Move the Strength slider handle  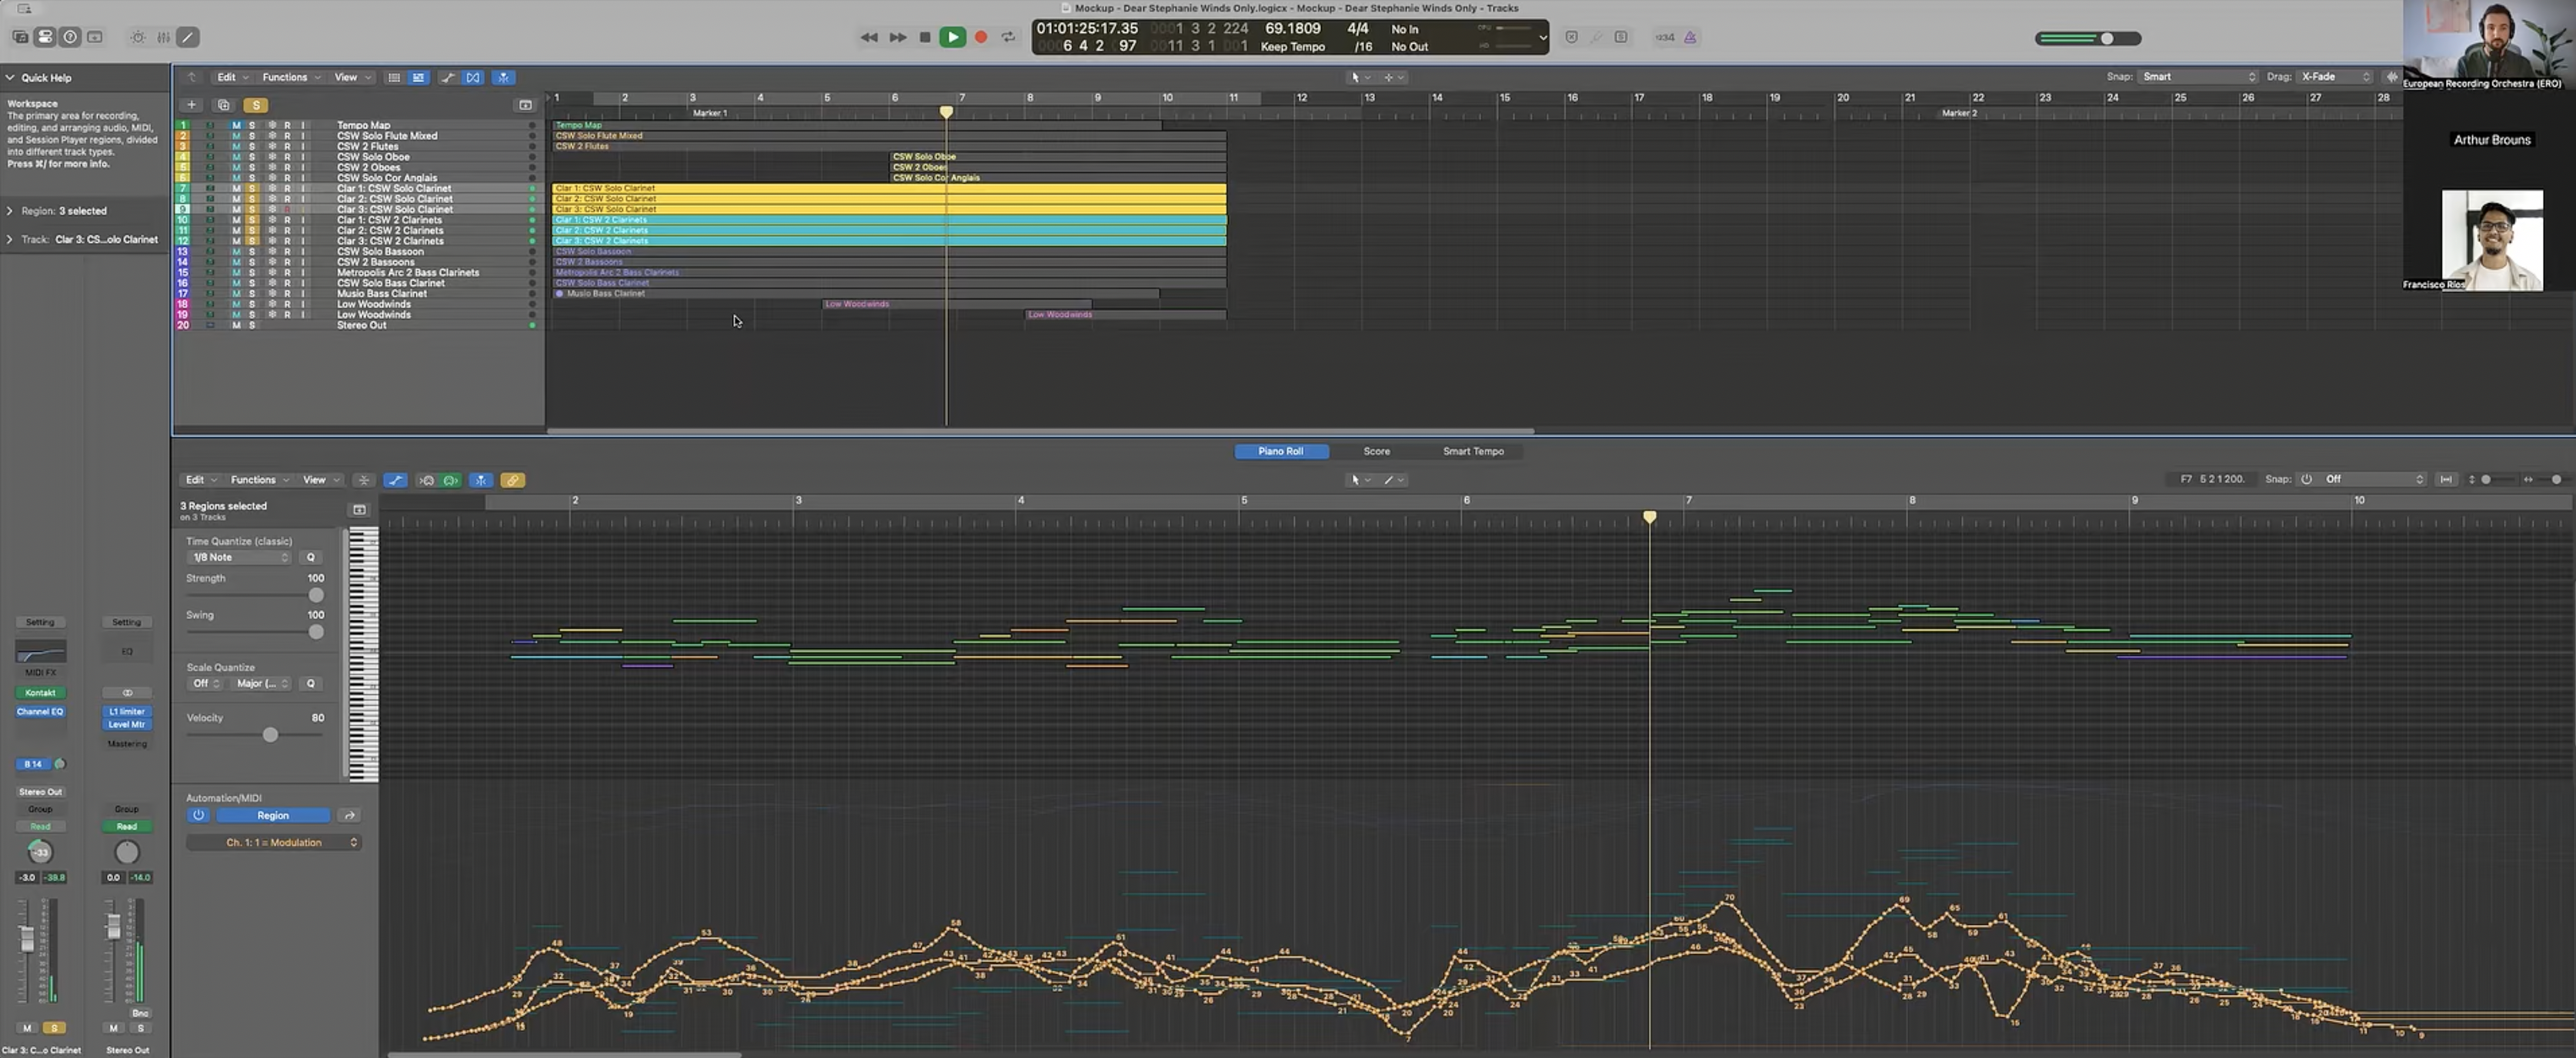click(x=316, y=594)
